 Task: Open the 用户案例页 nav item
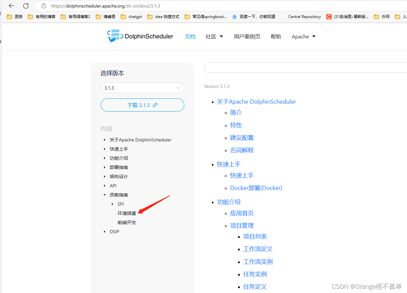pos(247,36)
